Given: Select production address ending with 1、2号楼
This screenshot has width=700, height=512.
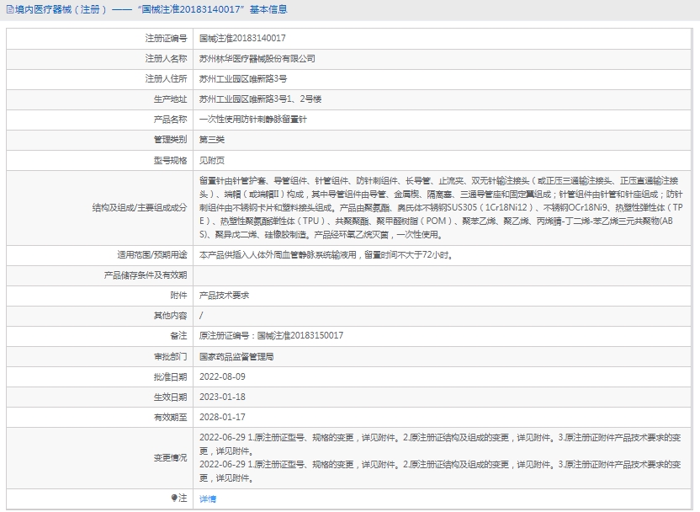Looking at the screenshot, I should (x=260, y=99).
